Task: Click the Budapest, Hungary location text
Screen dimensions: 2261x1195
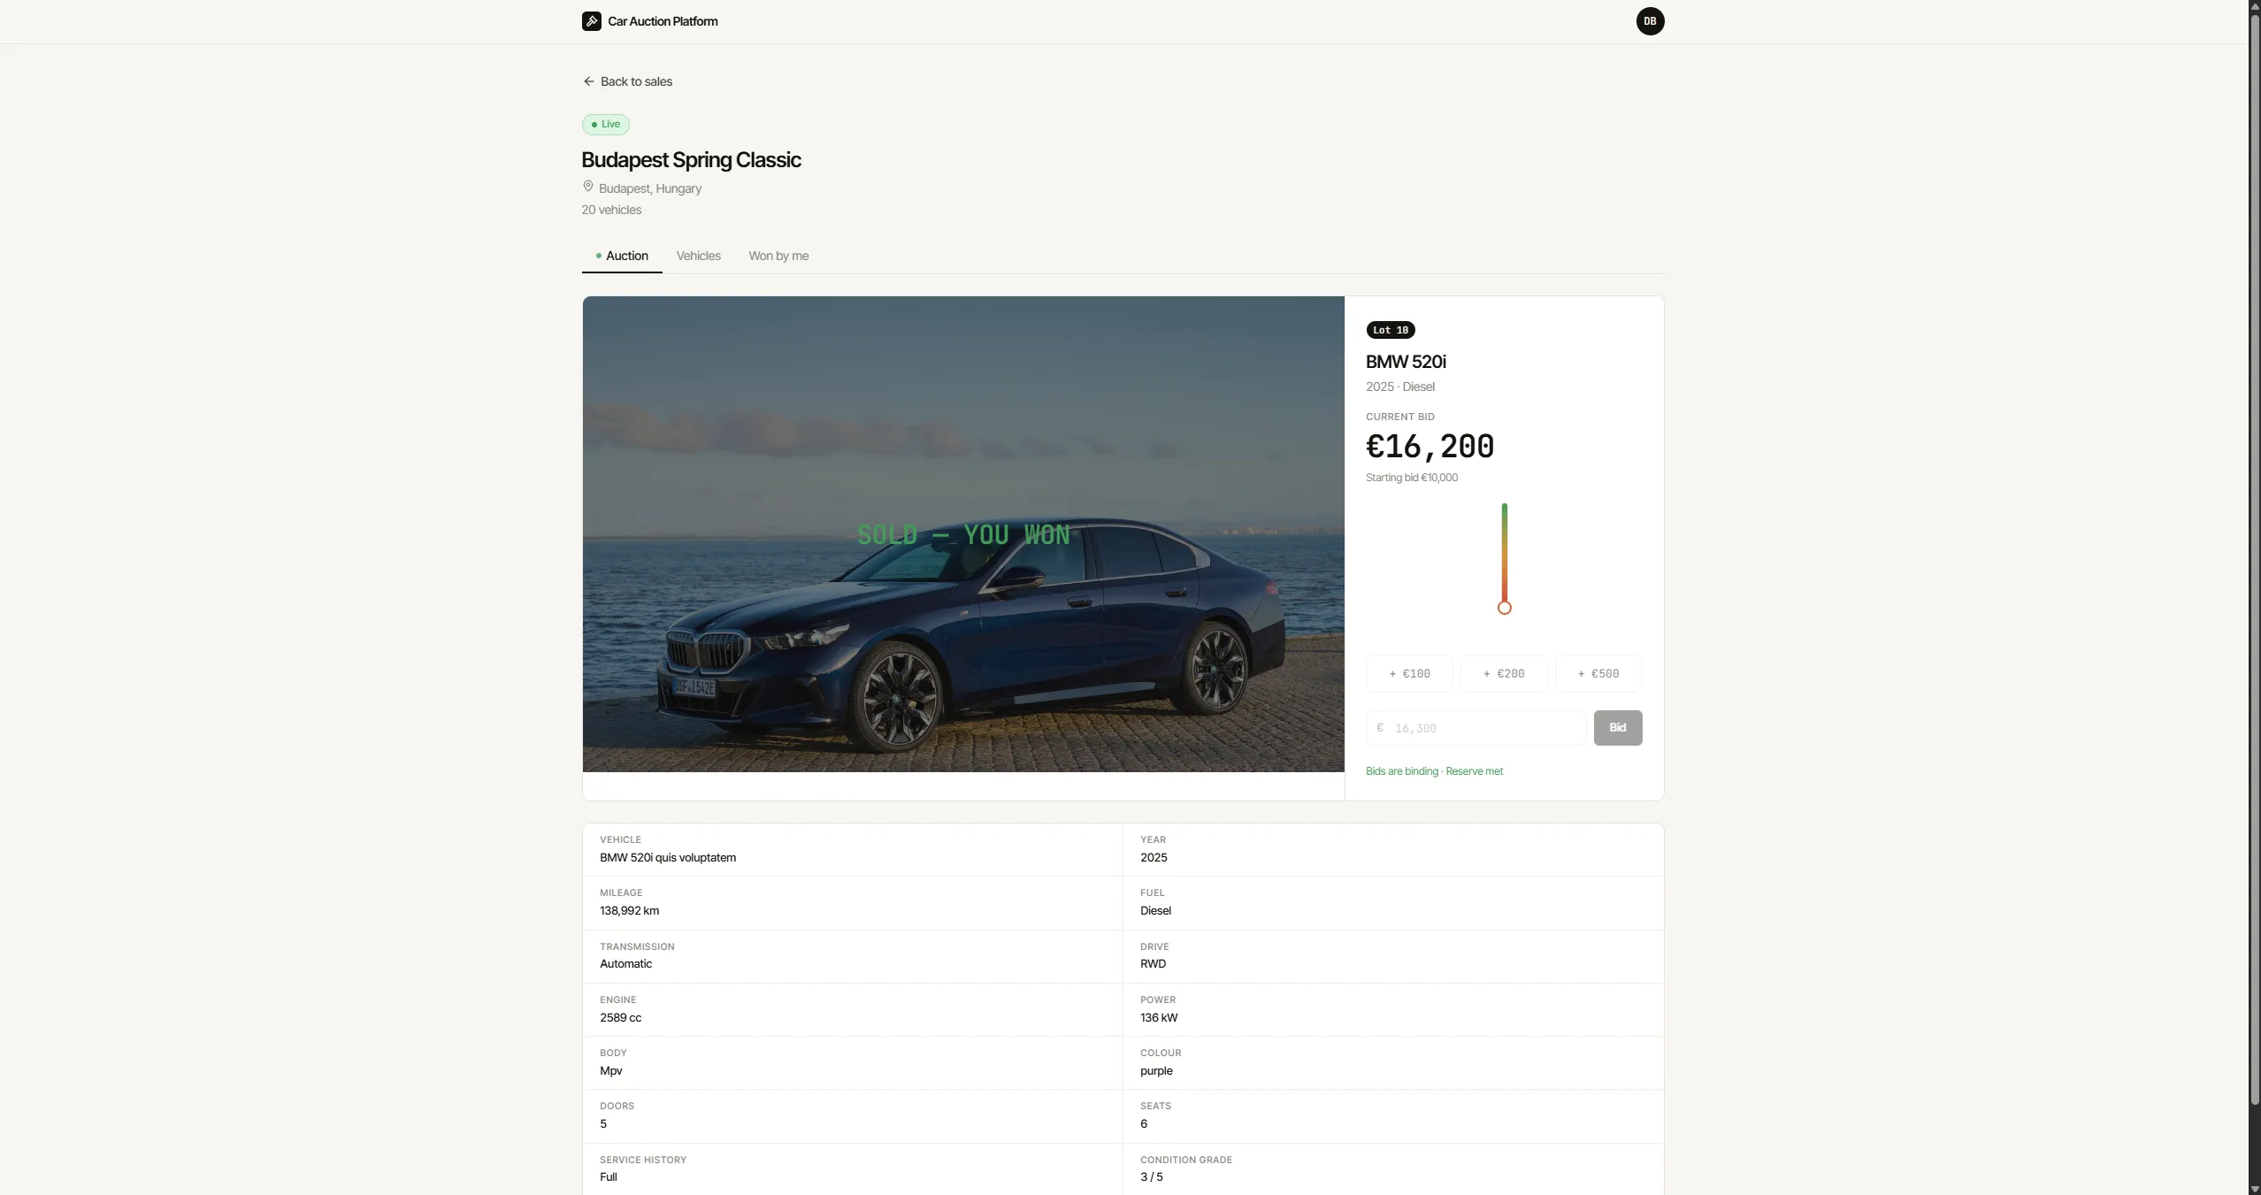Action: pos(650,188)
